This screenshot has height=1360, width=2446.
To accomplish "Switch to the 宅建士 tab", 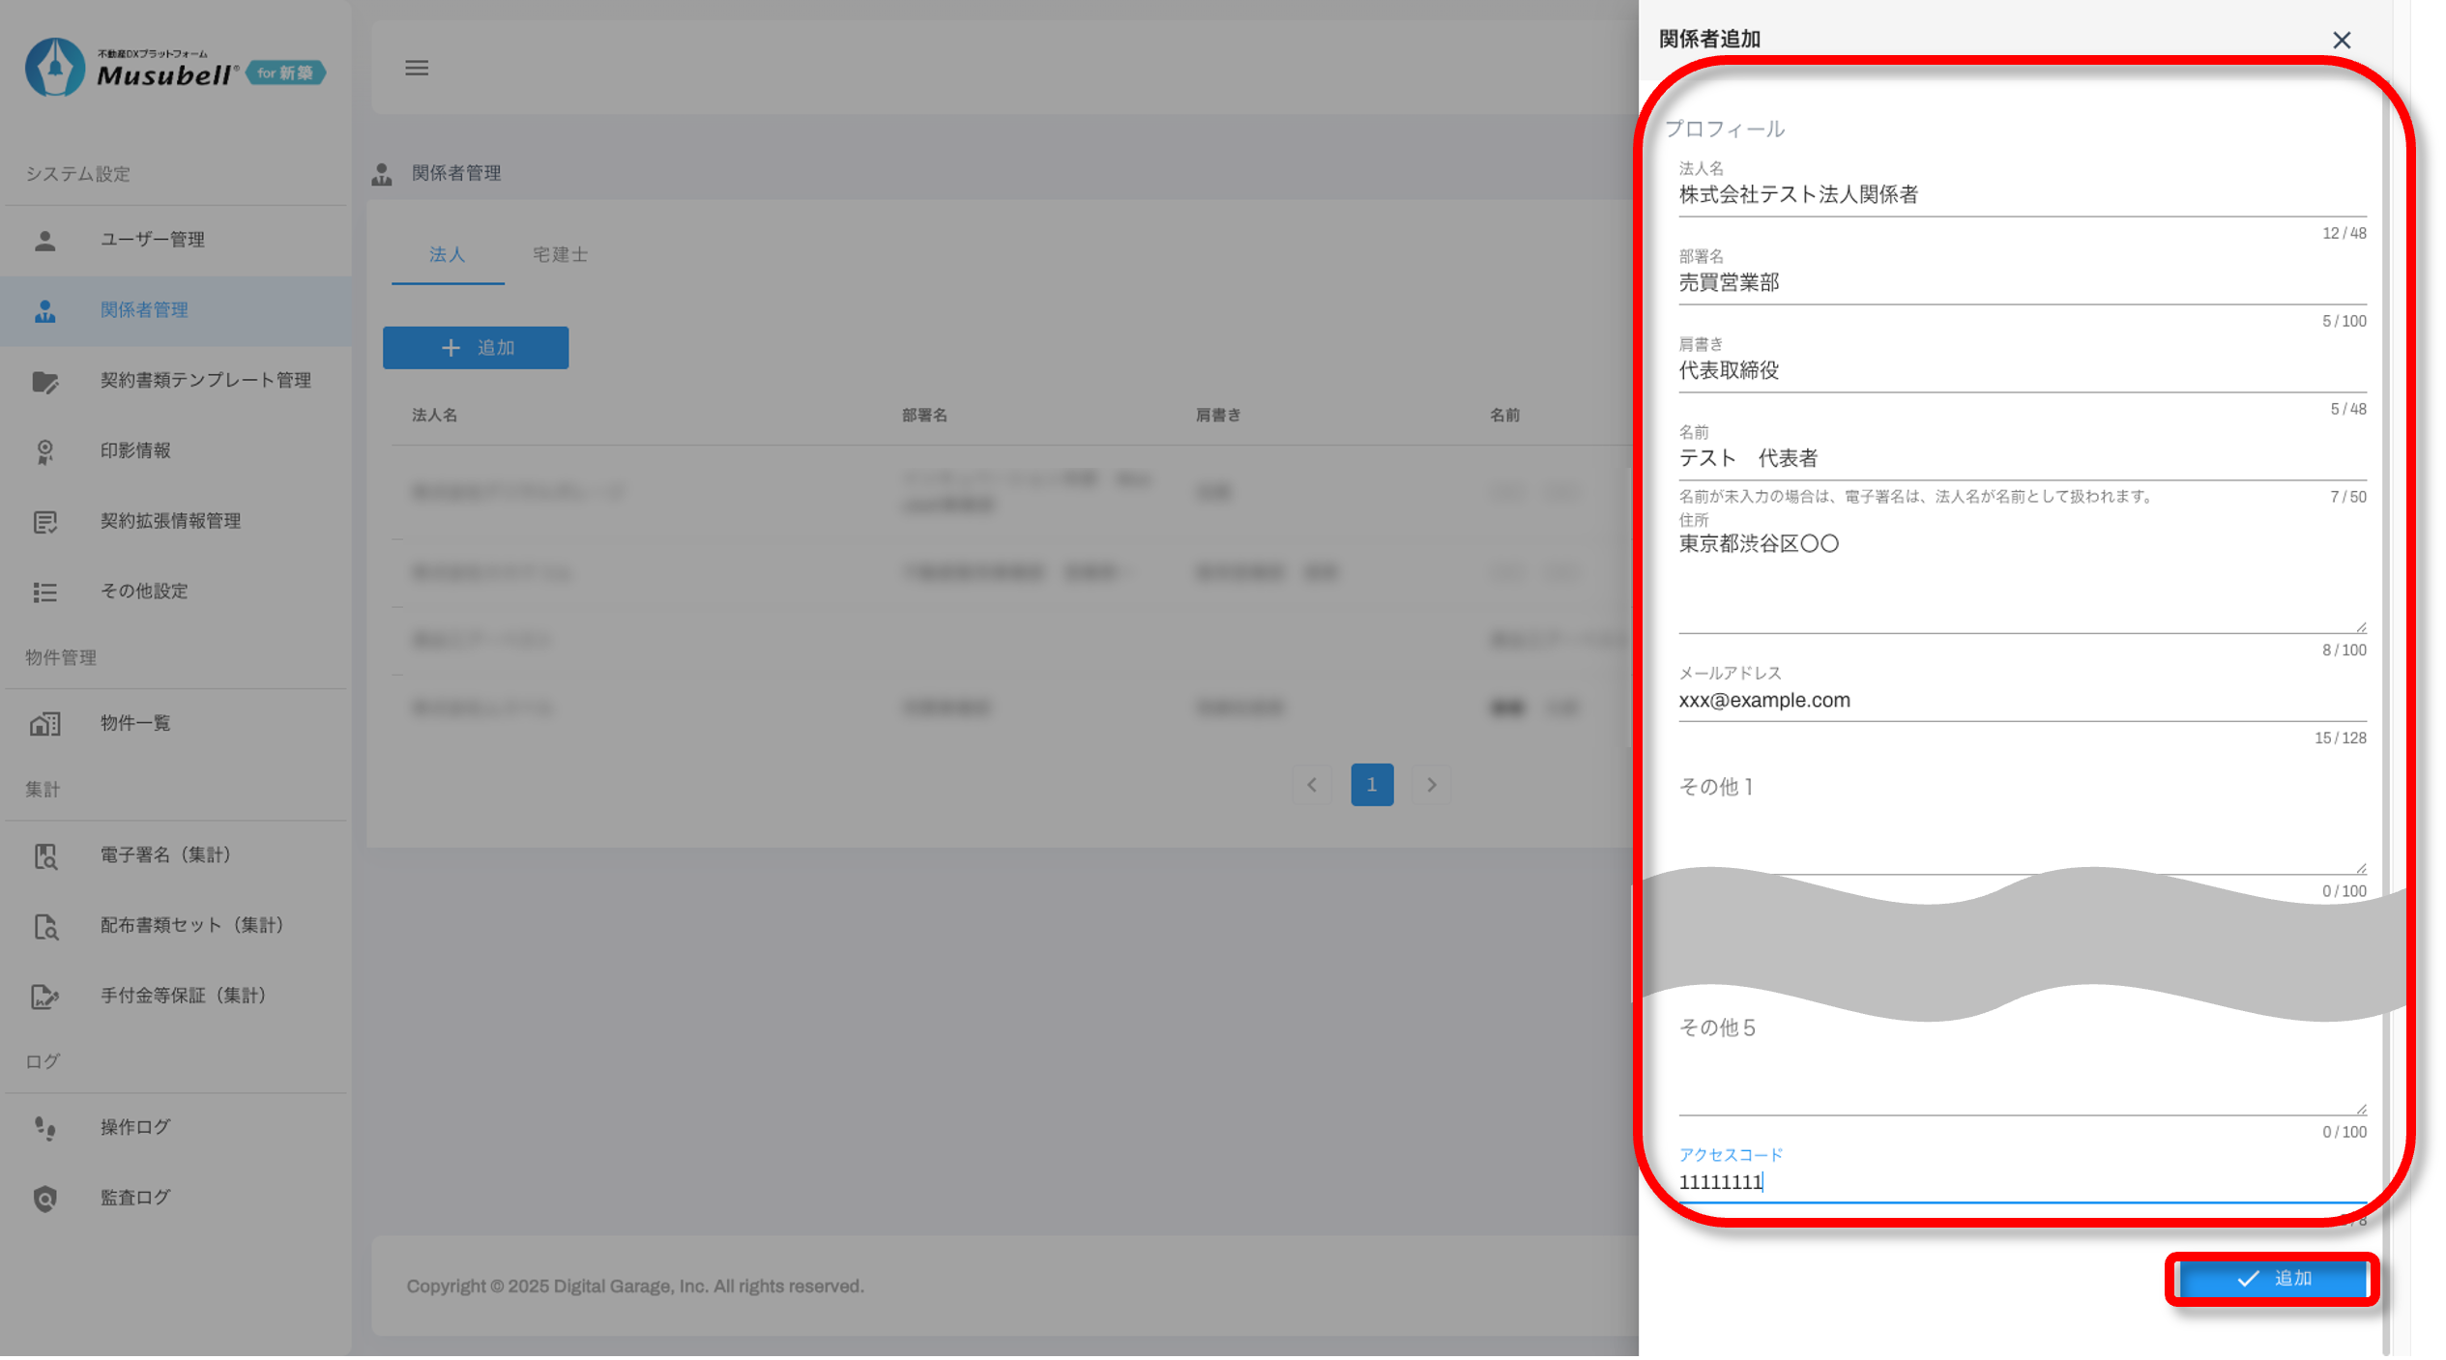I will 560,254.
